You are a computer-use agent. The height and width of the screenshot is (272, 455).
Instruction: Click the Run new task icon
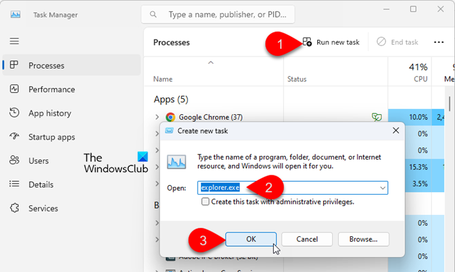(x=307, y=42)
